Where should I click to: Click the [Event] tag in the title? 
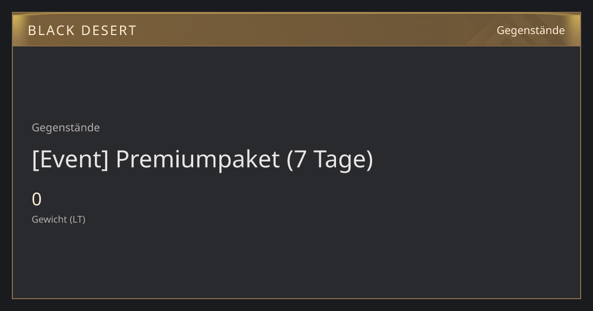coord(70,159)
